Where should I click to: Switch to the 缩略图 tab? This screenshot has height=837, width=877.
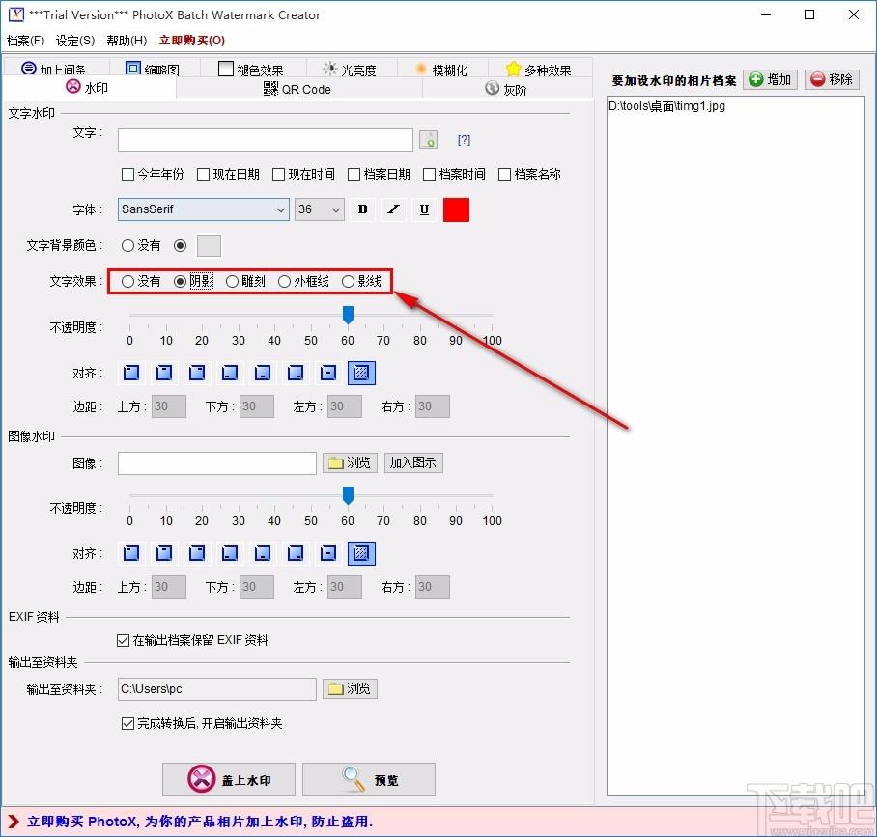point(153,70)
